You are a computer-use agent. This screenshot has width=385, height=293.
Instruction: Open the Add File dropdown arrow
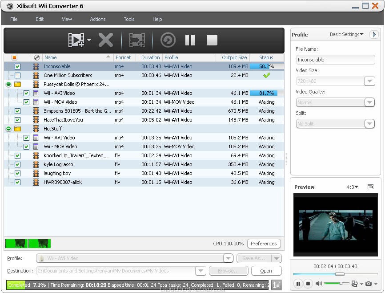tap(89, 40)
